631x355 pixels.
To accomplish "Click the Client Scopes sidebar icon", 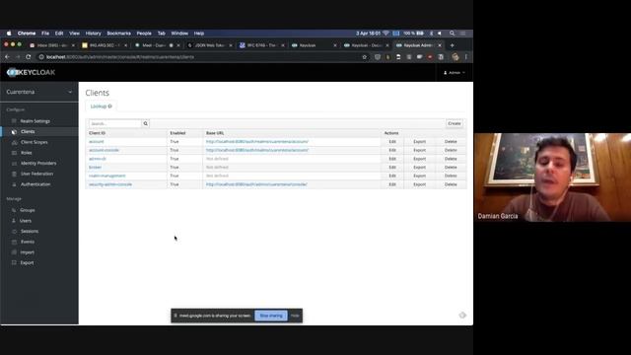I will [x=14, y=142].
